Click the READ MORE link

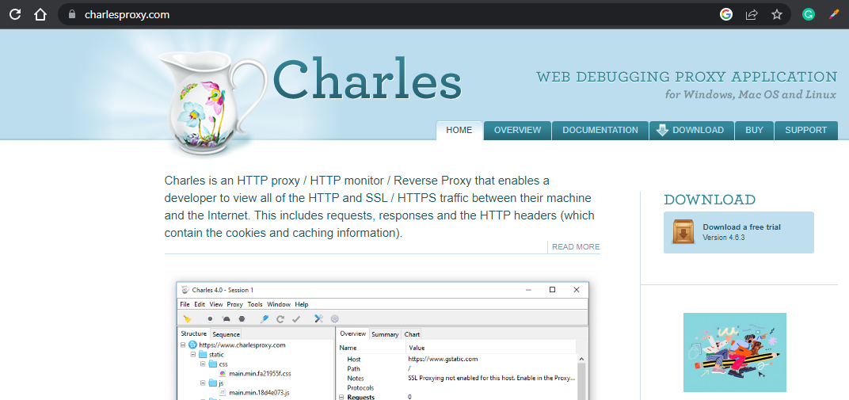point(576,247)
